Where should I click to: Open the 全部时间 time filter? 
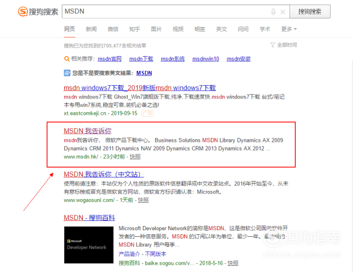[x=287, y=45]
